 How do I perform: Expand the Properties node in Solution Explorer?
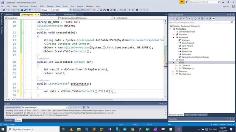tap(173, 34)
